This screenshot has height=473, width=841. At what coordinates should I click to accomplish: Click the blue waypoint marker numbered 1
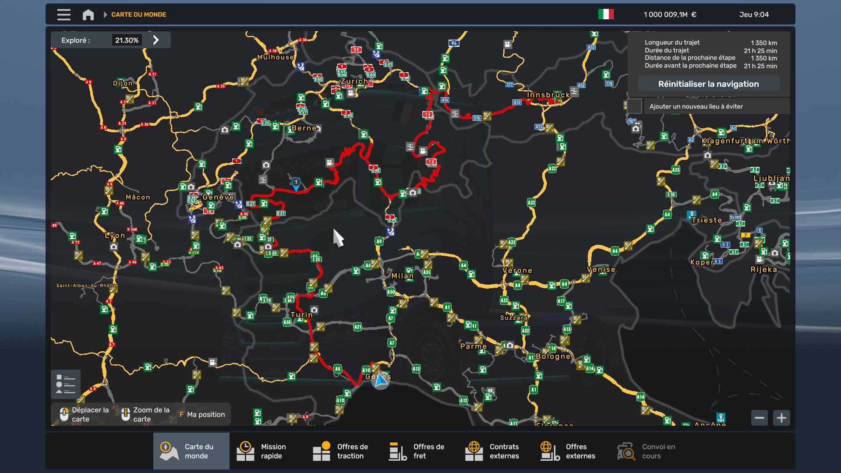[x=296, y=183]
